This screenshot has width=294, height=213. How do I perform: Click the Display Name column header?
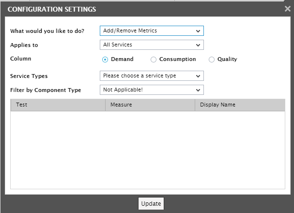240,105
